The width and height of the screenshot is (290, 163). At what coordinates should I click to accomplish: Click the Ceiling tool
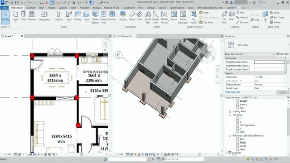tap(77, 16)
